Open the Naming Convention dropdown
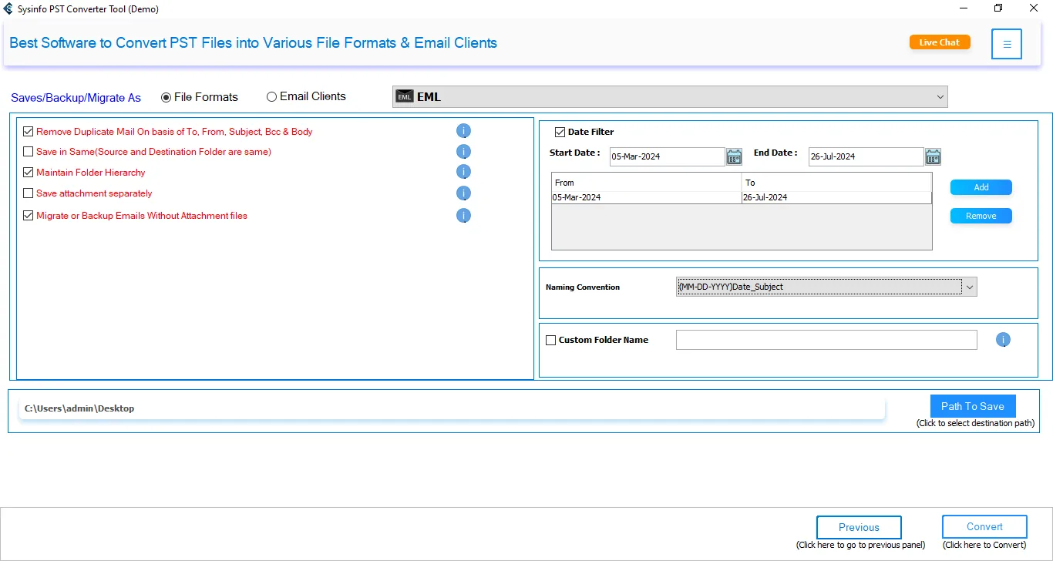 tap(970, 287)
